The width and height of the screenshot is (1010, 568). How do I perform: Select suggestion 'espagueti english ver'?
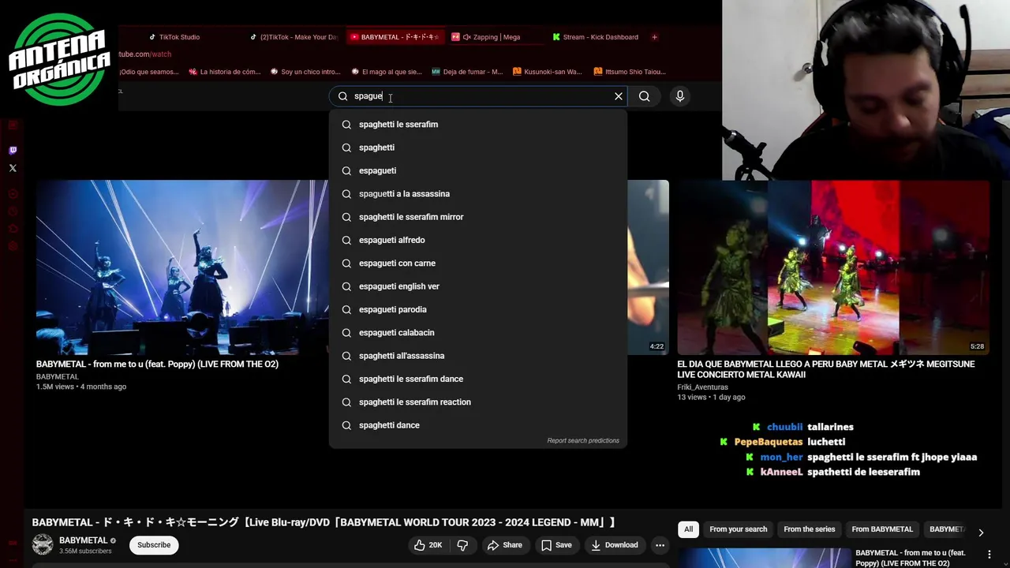tap(477, 286)
